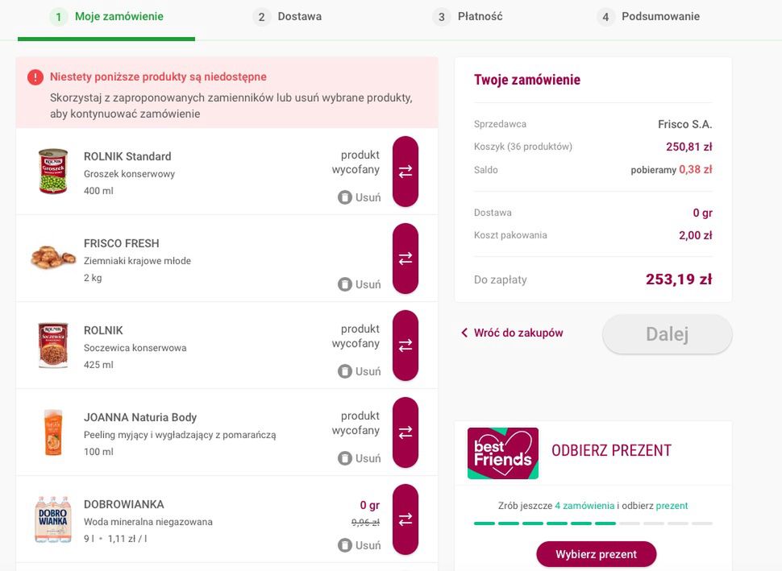Viewport: 782px width, 571px height.
Task: Swap the DOBROWIANKA water product
Action: coord(405,519)
